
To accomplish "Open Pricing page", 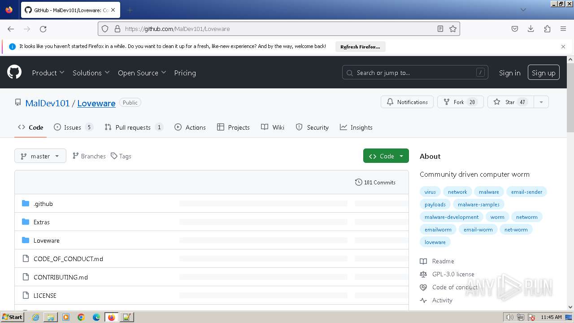I will coord(185,73).
